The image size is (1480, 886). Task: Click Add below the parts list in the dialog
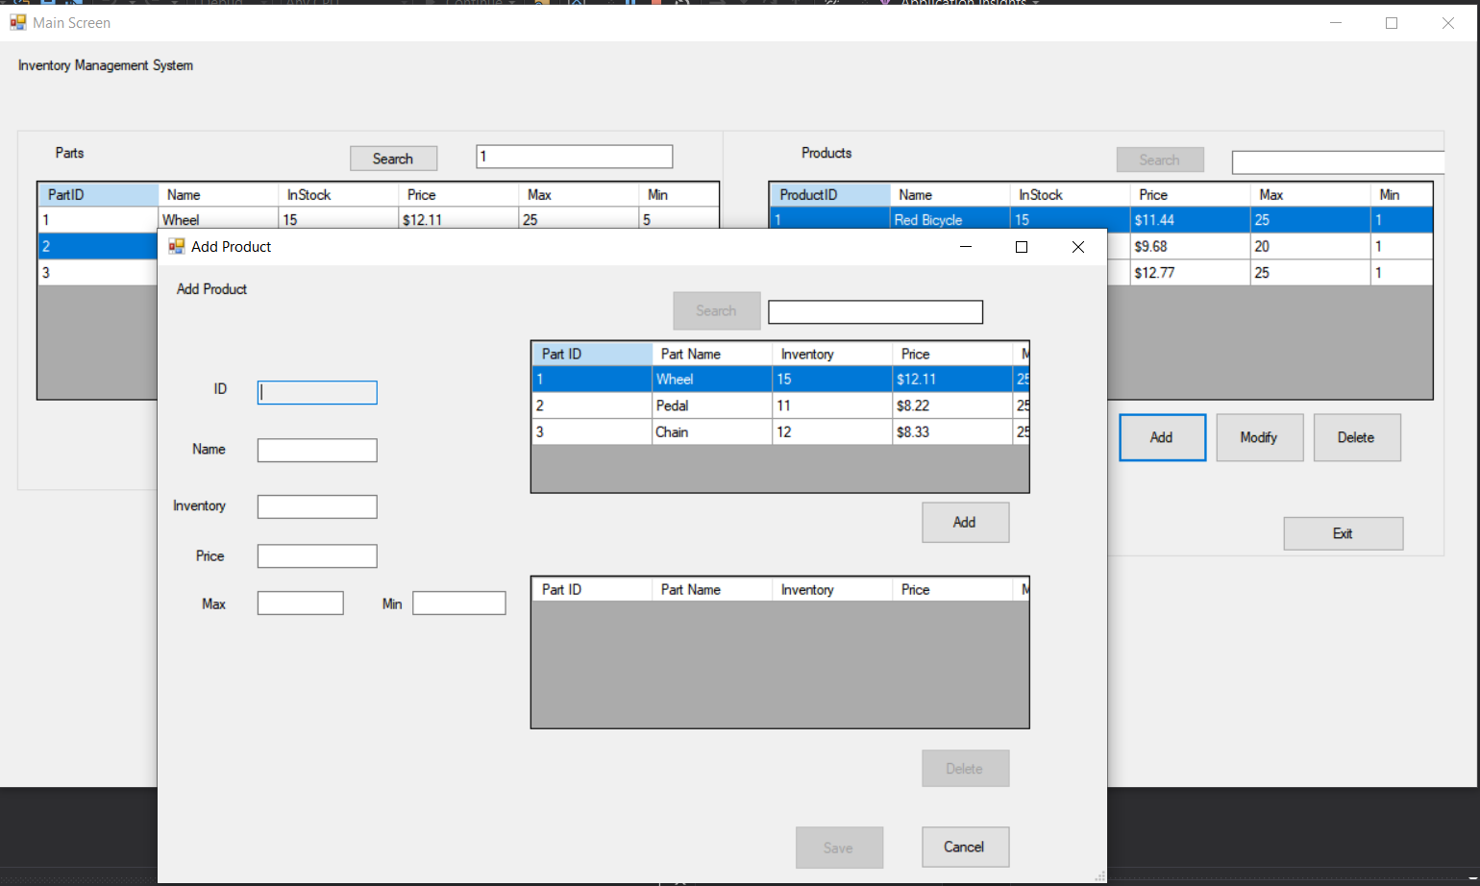coord(965,522)
